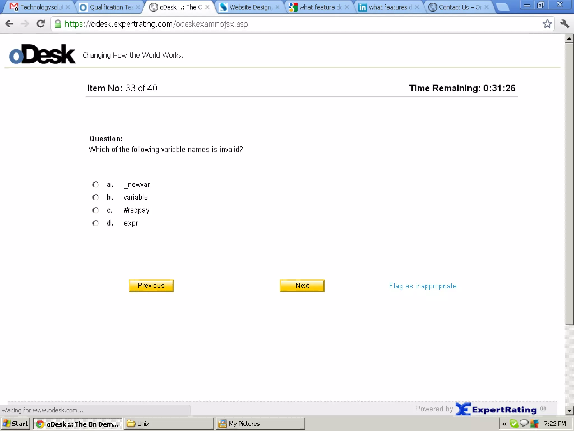Select radio option a. _newvar

tap(96, 184)
